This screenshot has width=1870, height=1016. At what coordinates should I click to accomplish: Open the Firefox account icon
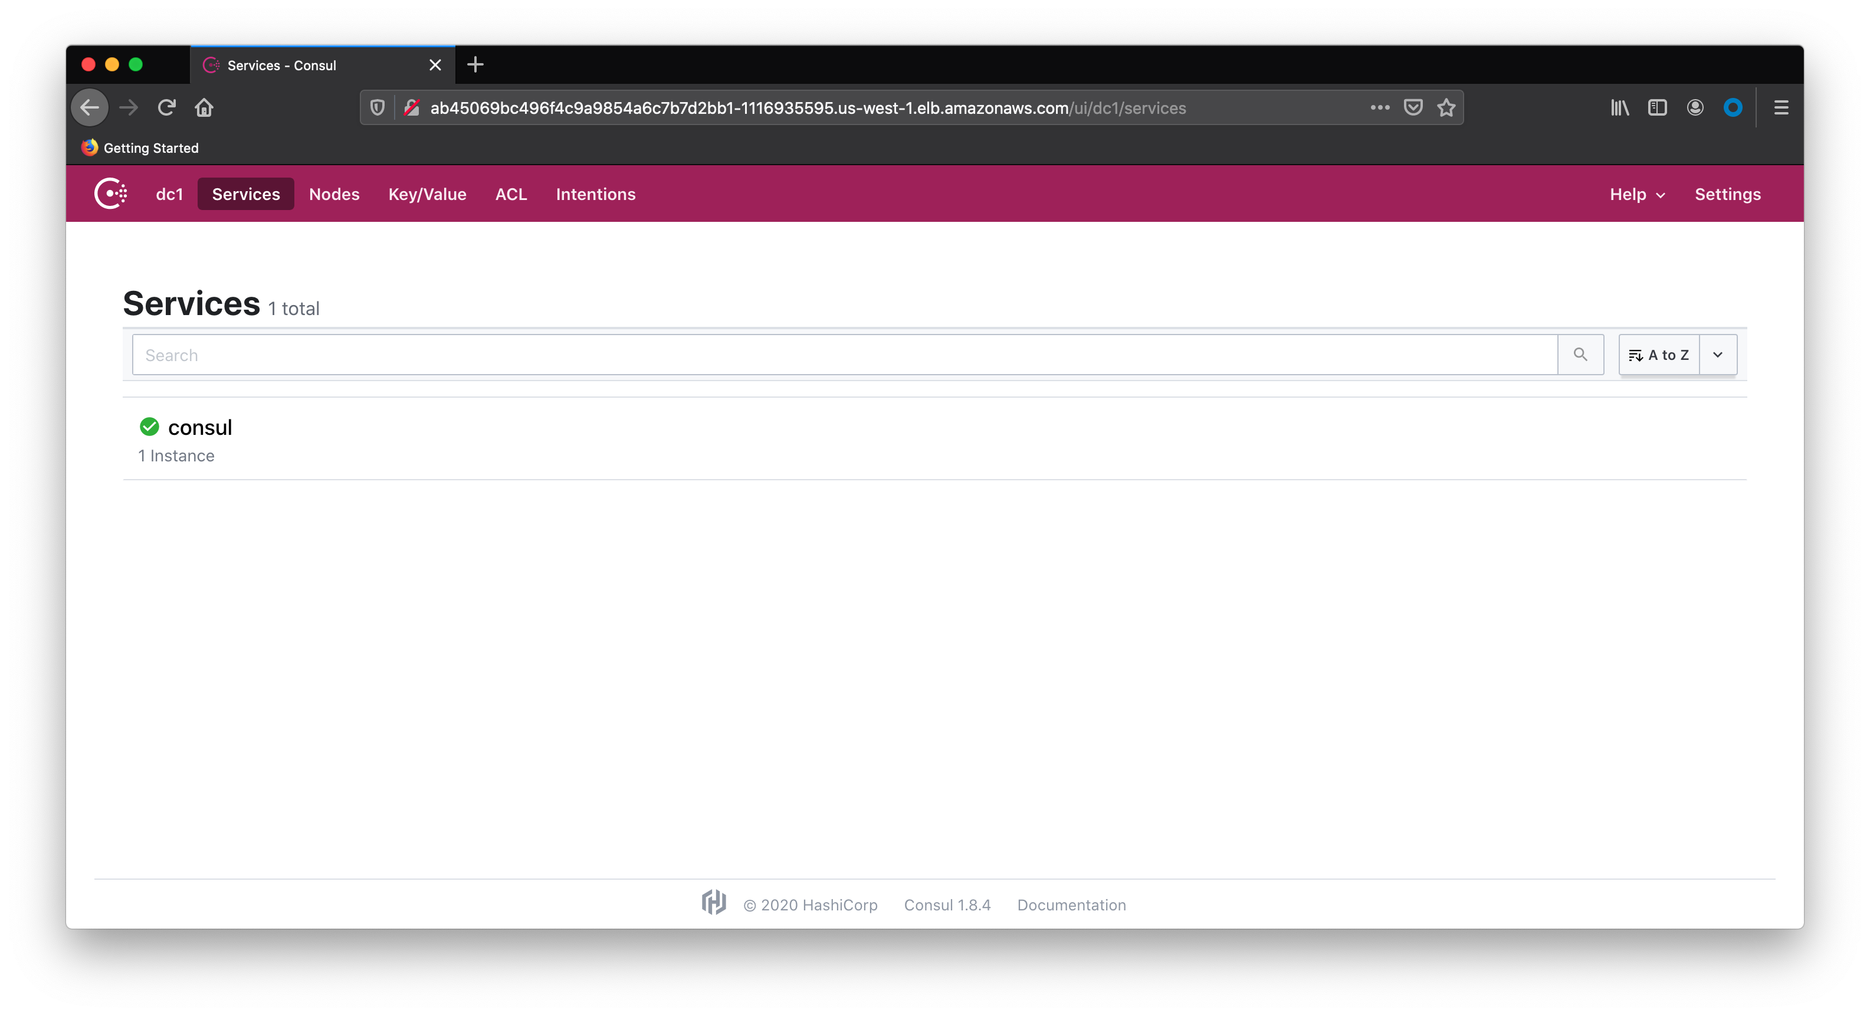click(x=1695, y=107)
